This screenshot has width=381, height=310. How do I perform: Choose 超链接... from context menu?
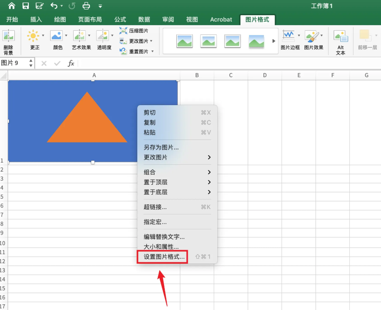click(x=177, y=207)
